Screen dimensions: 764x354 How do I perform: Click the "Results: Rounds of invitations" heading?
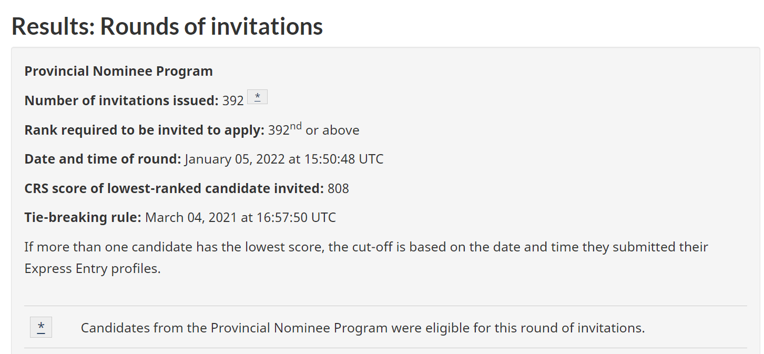[167, 26]
